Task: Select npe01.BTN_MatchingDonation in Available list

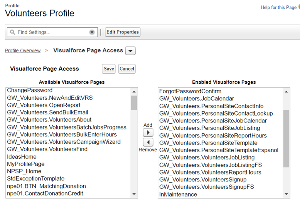Action: coord(68,186)
